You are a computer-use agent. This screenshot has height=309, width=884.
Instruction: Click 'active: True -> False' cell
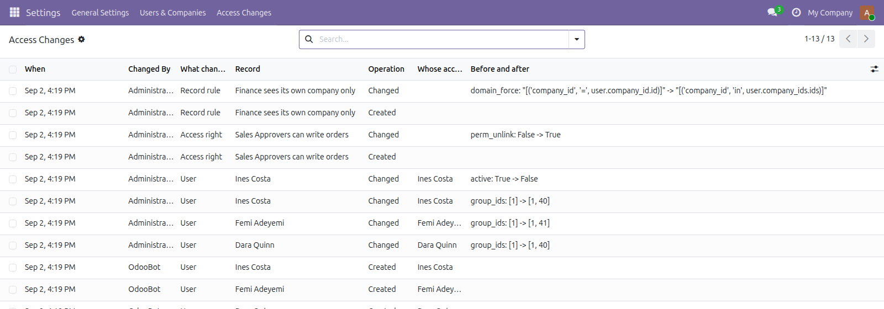tap(504, 179)
